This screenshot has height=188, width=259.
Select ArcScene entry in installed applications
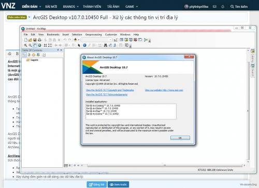pyautogui.click(x=103, y=114)
